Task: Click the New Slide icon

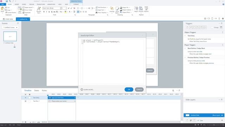Action: pyautogui.click(x=20, y=8)
